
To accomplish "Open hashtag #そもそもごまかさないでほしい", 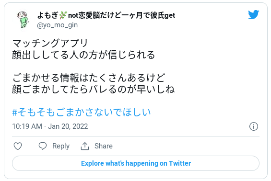I will pos(82,112).
